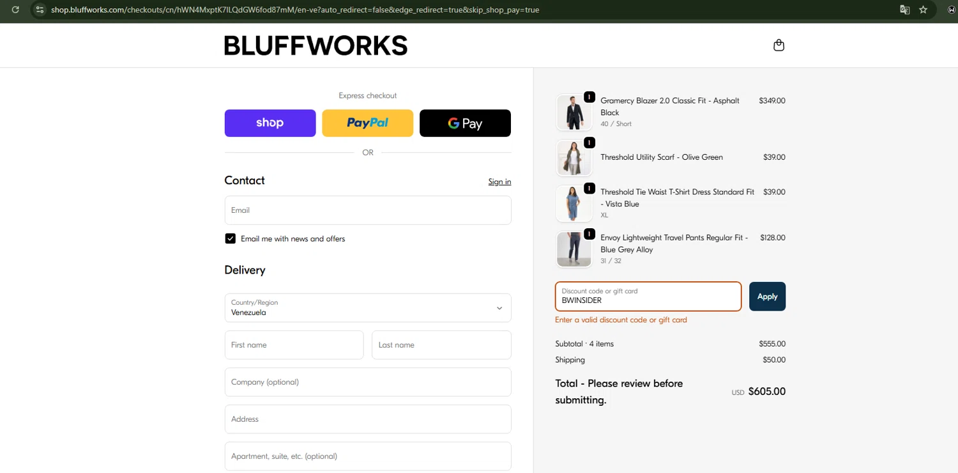958x473 pixels.
Task: Click the Threshold Tie Waist T-Shirt Dress name
Action: [677, 198]
